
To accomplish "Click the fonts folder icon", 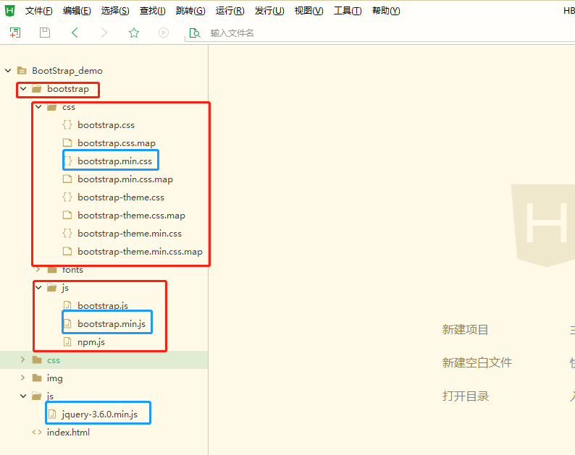I will coord(52,270).
